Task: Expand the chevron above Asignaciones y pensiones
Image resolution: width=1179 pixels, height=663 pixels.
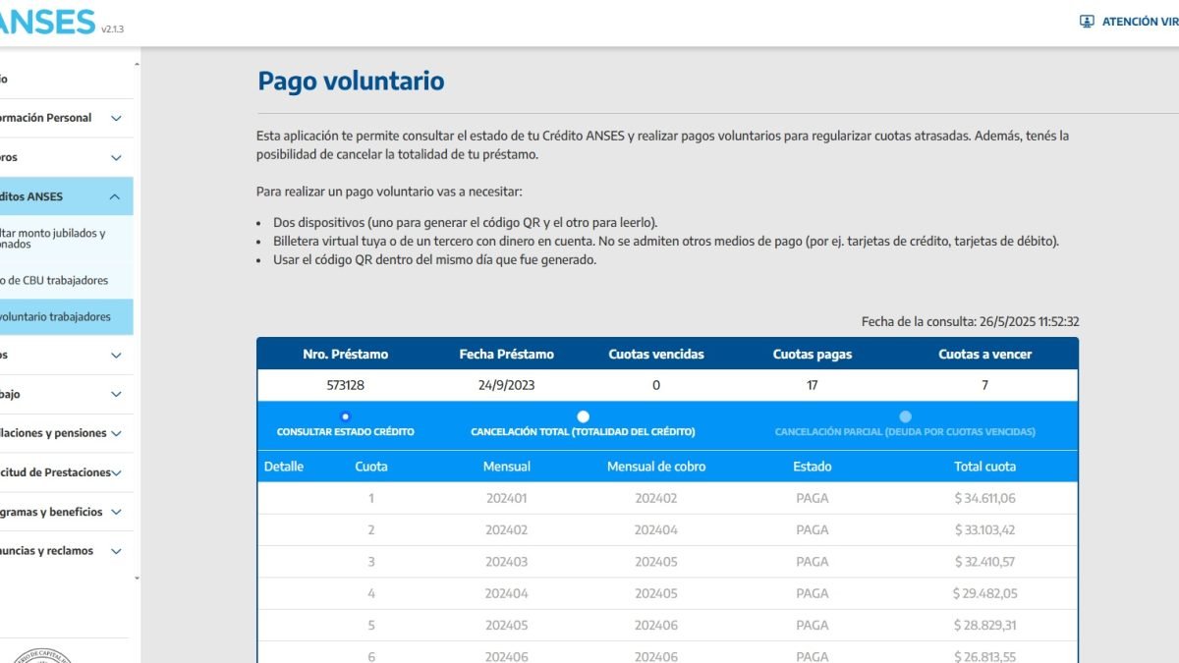Action: coord(116,394)
